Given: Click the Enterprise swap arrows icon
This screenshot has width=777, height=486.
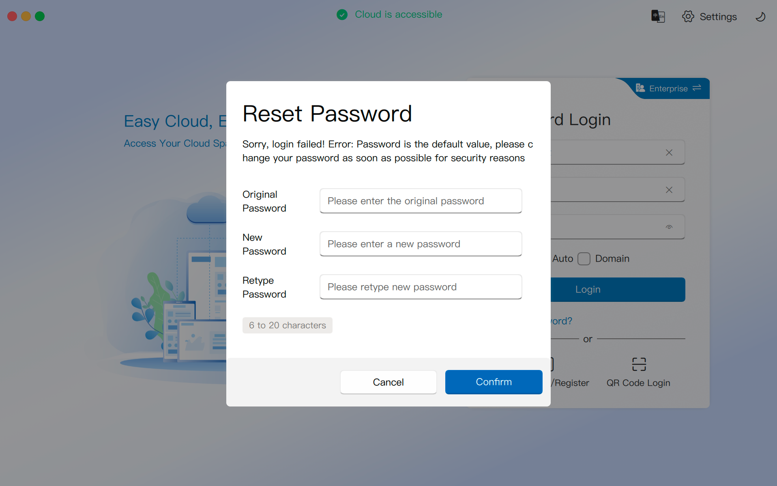Looking at the screenshot, I should 697,88.
